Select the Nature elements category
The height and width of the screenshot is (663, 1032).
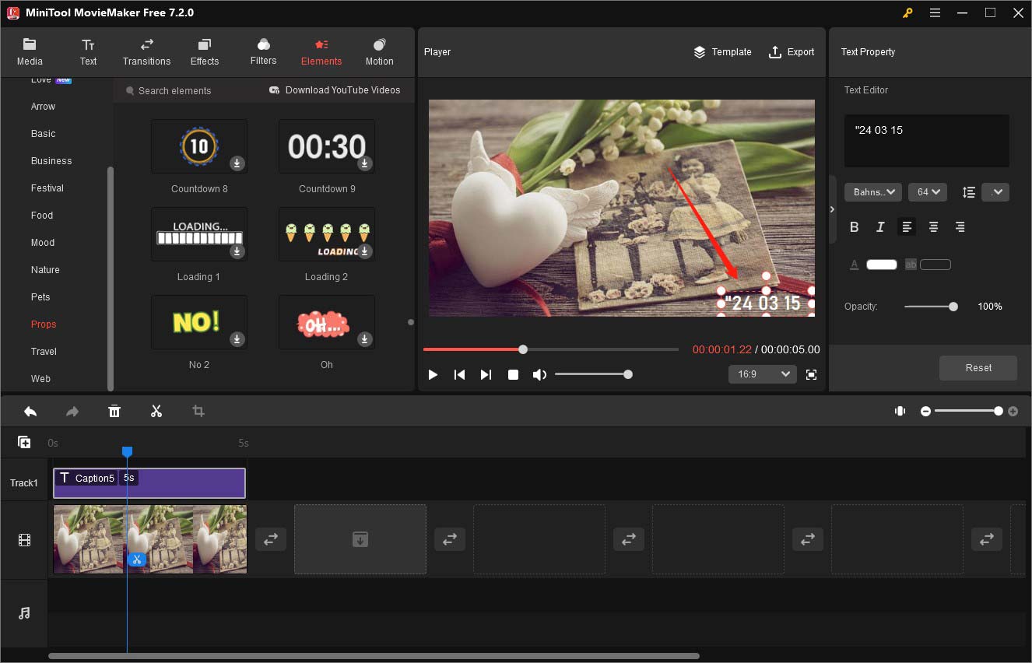pyautogui.click(x=45, y=270)
